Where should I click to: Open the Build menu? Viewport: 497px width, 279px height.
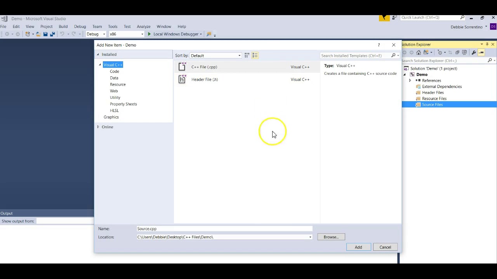point(63,26)
